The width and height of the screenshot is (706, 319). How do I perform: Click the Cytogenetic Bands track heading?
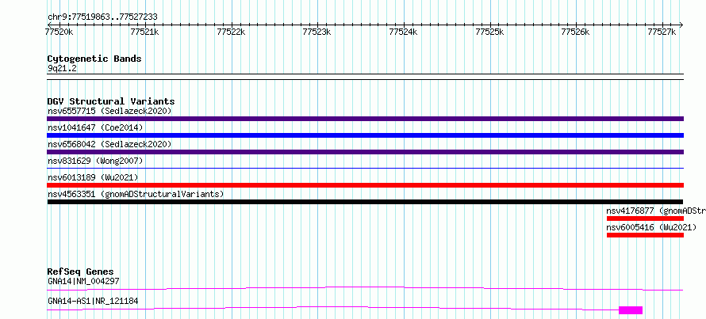click(94, 59)
